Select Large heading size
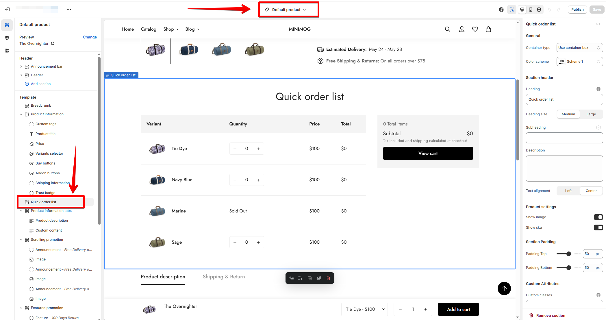 coord(591,114)
